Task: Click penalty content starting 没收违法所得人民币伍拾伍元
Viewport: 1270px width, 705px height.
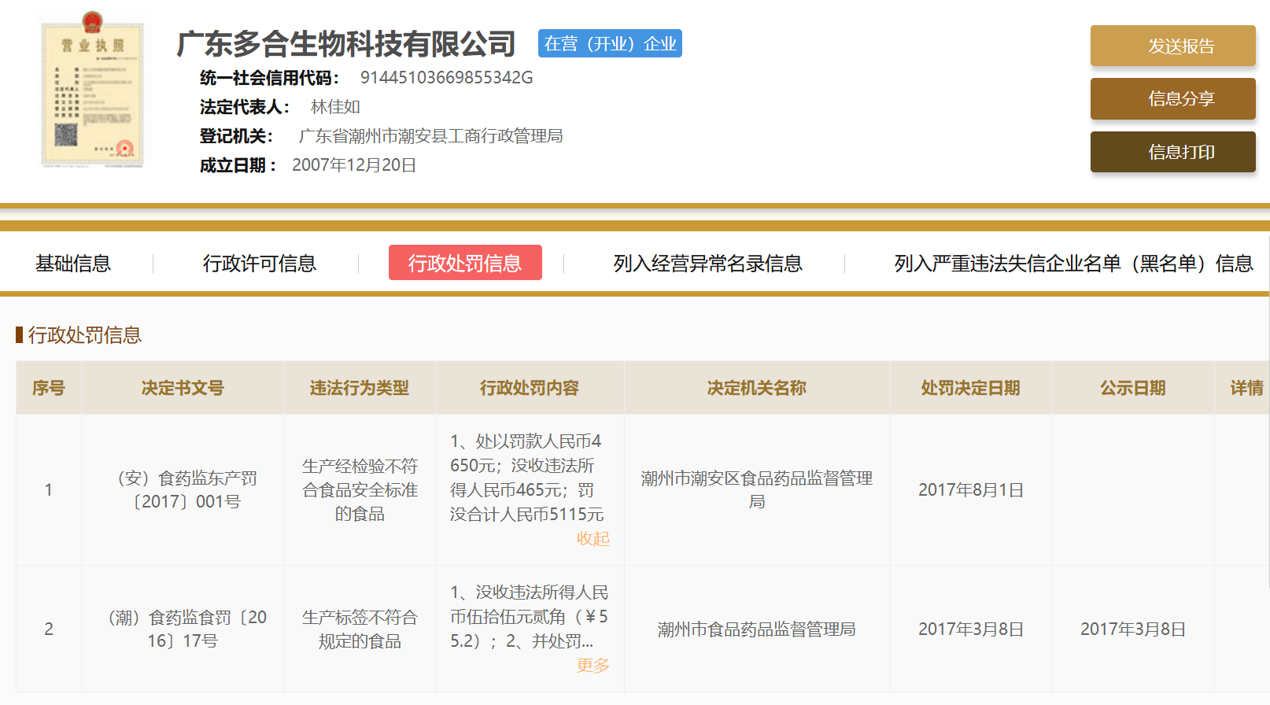Action: pyautogui.click(x=529, y=617)
